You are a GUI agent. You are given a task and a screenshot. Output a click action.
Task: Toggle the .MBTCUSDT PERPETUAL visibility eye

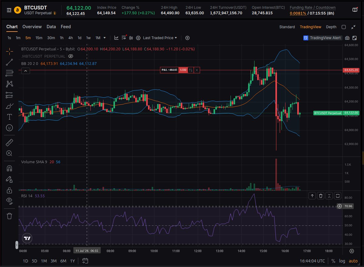click(x=71, y=56)
